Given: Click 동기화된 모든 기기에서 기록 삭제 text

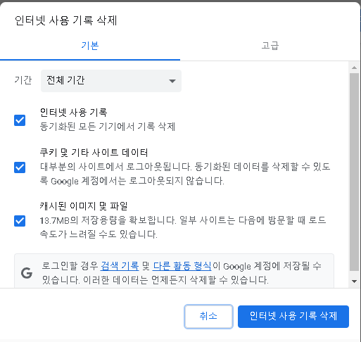Looking at the screenshot, I should pyautogui.click(x=108, y=127).
